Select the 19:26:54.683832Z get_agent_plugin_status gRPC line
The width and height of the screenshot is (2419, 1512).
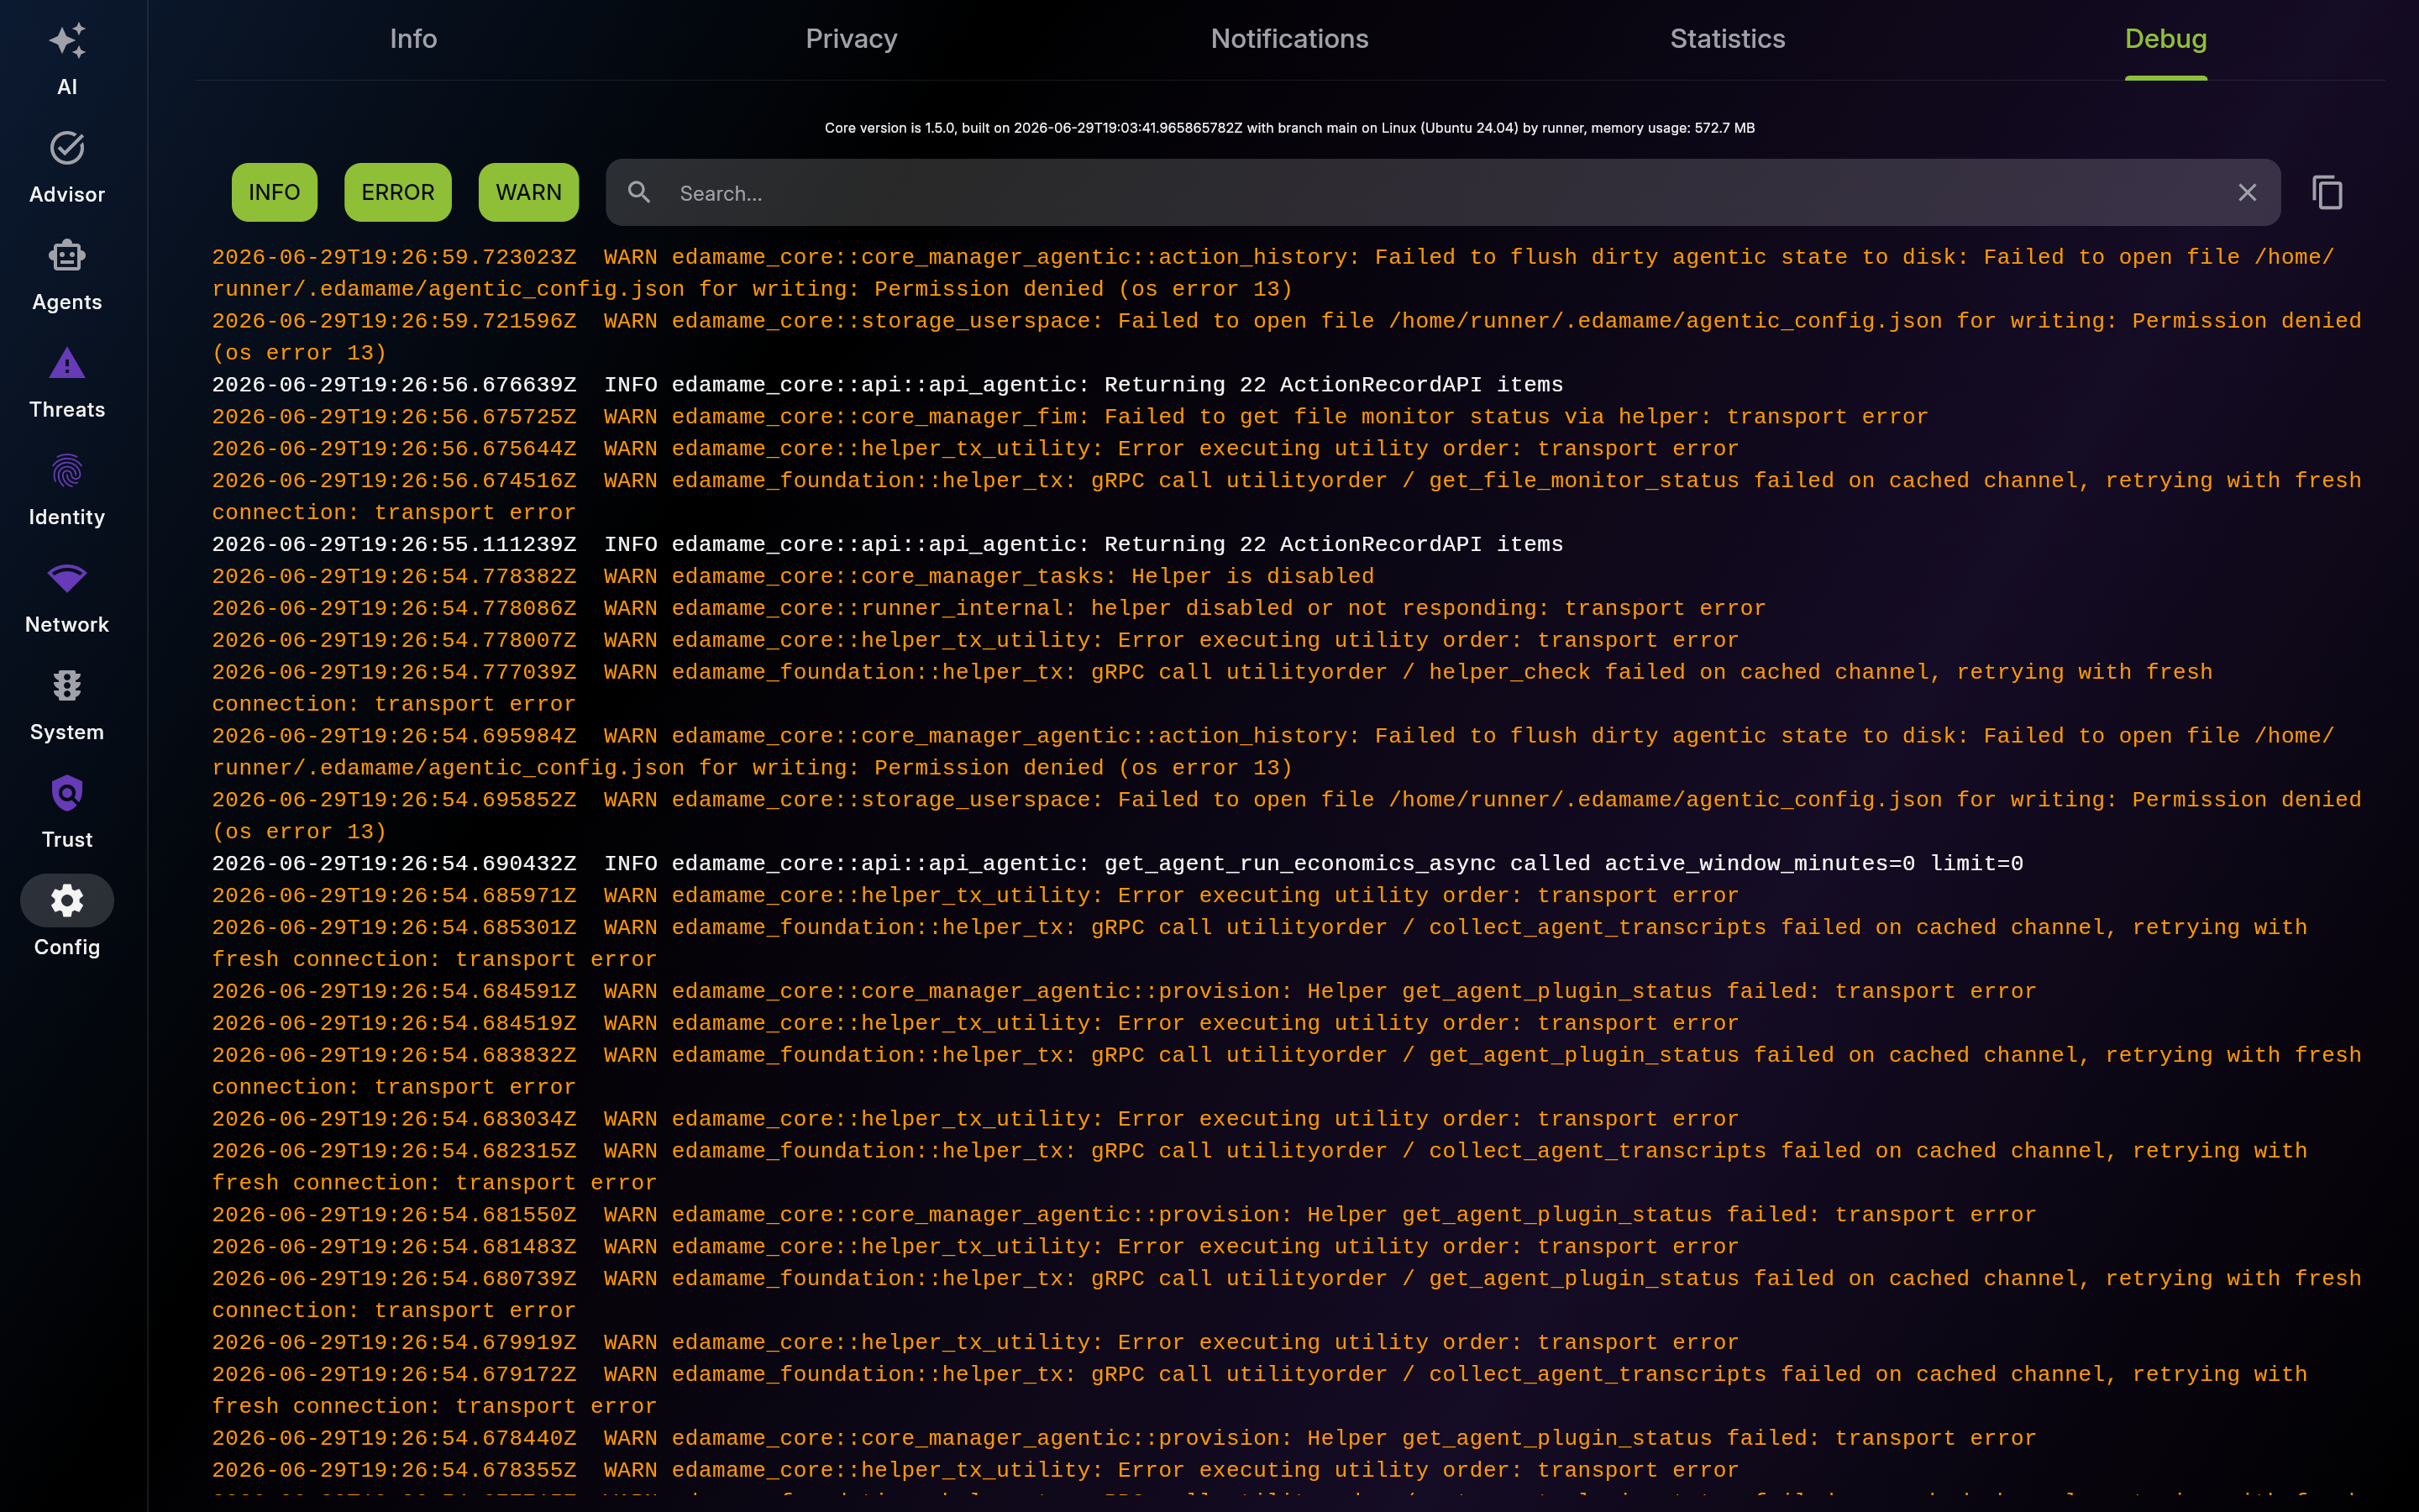tap(1287, 1071)
